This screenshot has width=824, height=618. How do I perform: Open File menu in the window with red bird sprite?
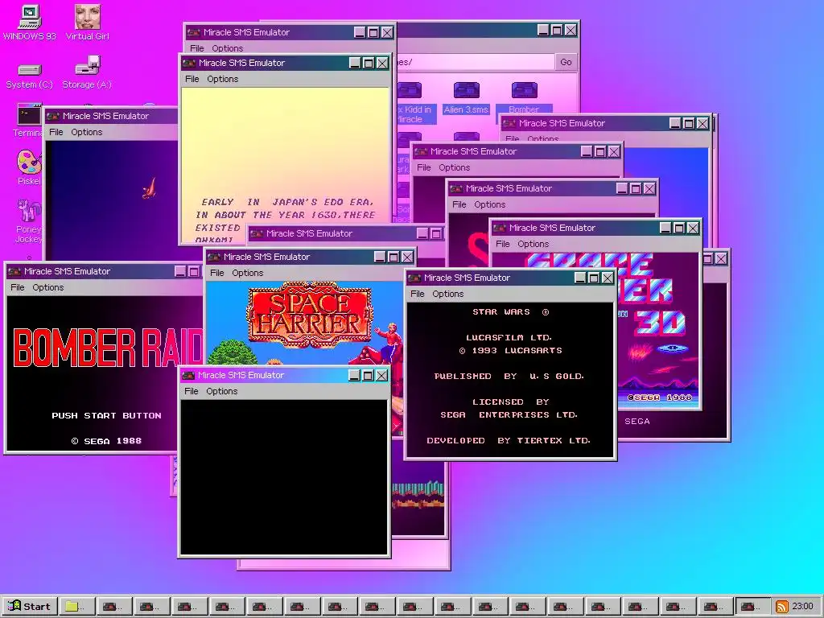(x=56, y=132)
